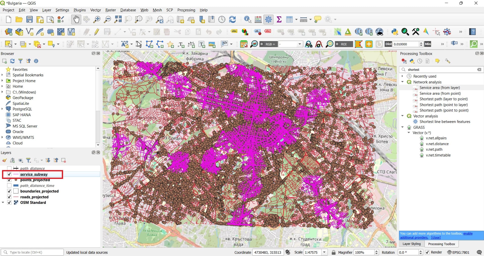Click the Temporal Controller clock icon
The image size is (484, 256).
(x=222, y=19)
